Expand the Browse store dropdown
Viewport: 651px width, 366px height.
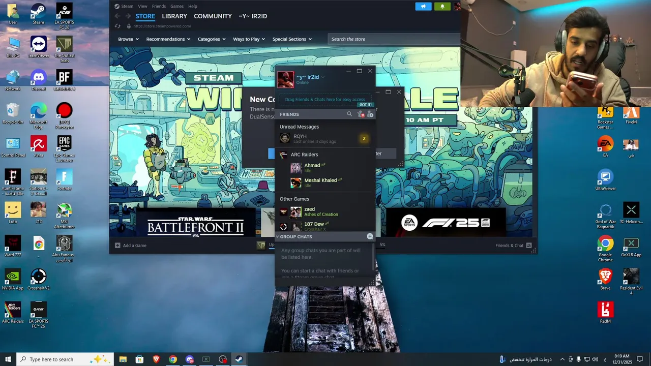click(x=128, y=39)
